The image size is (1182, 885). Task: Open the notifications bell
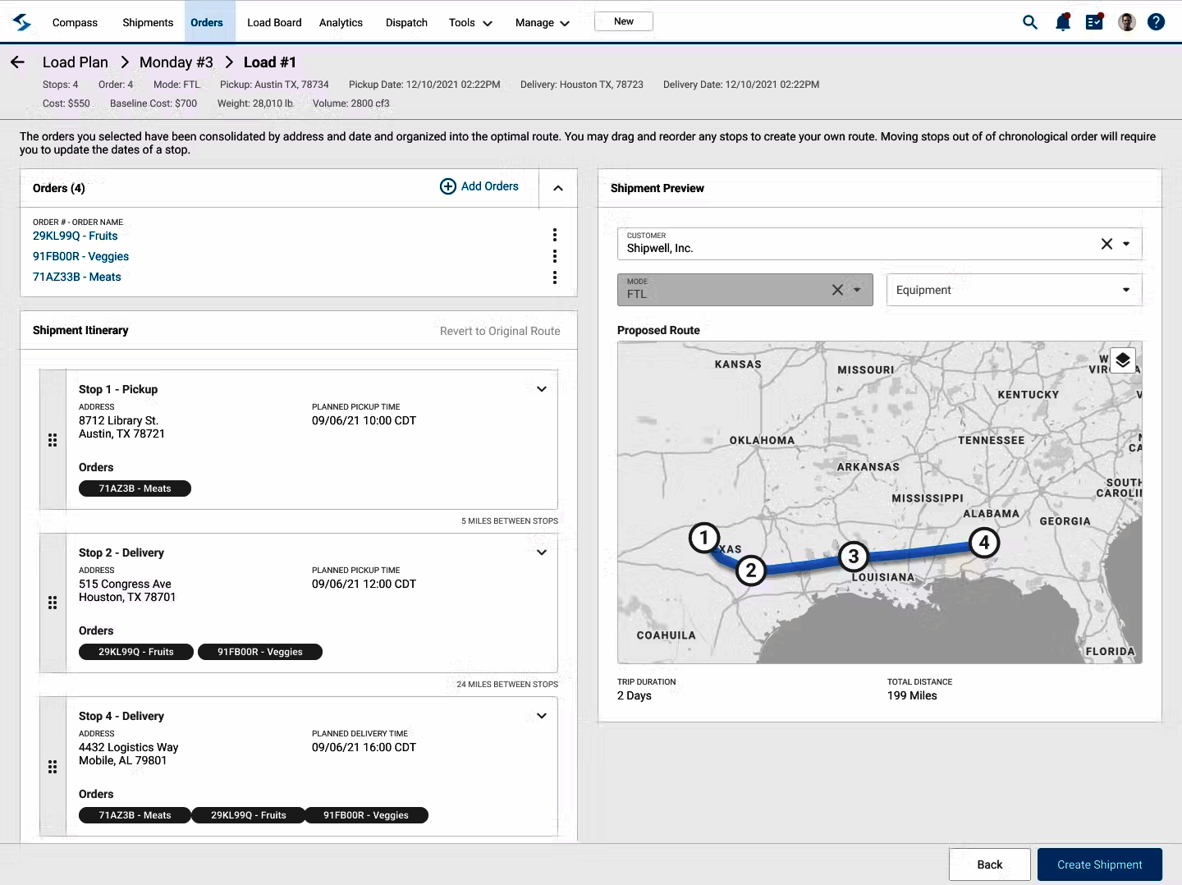point(1063,22)
